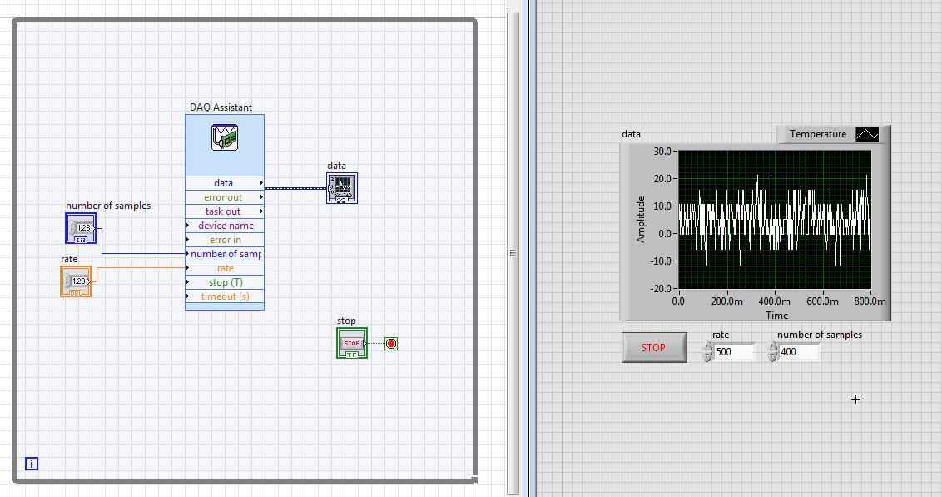Click the loop iteration terminal icon

coord(32,464)
